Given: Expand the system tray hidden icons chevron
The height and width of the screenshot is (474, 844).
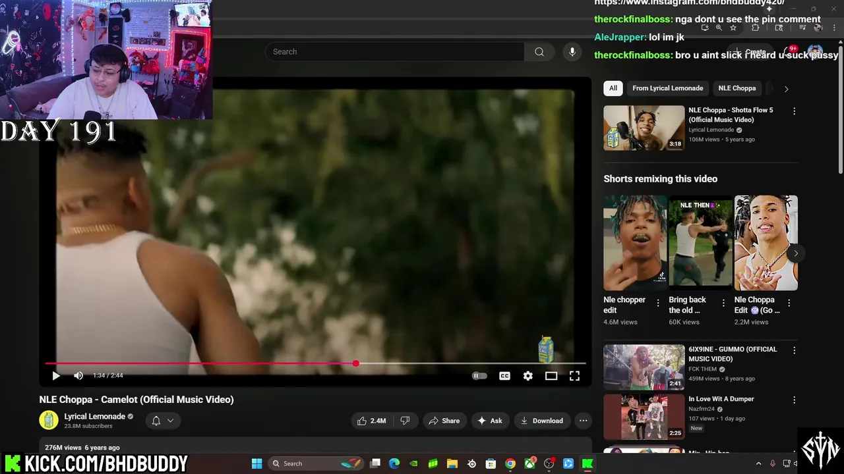Looking at the screenshot, I should point(758,463).
